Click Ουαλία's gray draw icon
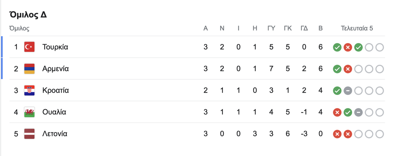Image resolution: width=399 pixels, height=156 pixels. (x=358, y=113)
